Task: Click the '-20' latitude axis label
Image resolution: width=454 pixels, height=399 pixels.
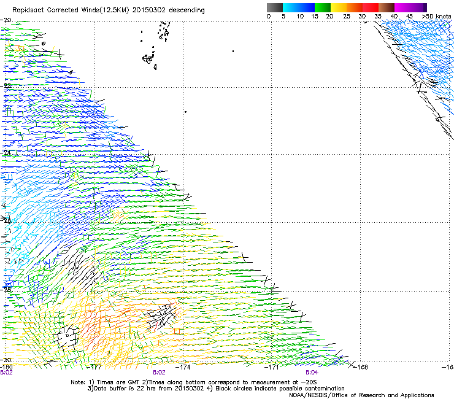Action: pyautogui.click(x=6, y=20)
